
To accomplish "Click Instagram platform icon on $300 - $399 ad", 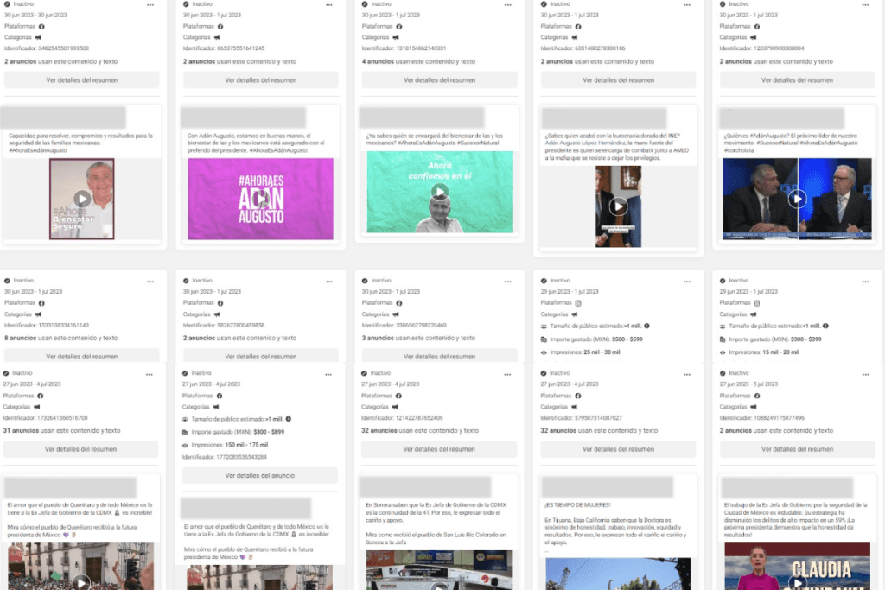I will [757, 303].
